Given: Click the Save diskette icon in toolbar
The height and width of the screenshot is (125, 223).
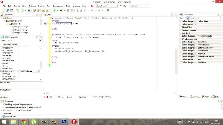Looking at the screenshot, I should pos(29,10).
